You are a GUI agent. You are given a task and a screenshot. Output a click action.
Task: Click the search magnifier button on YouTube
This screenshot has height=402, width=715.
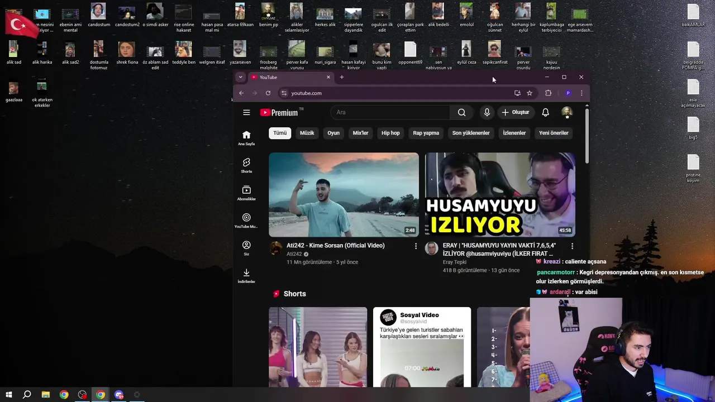pos(461,112)
